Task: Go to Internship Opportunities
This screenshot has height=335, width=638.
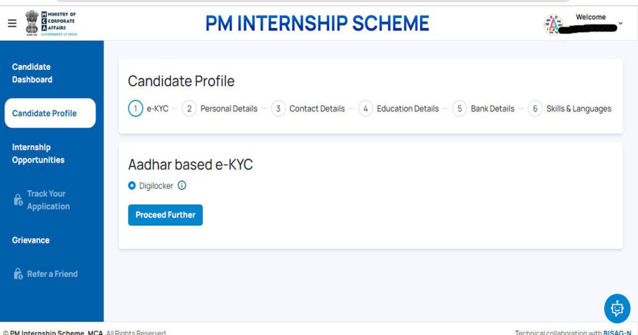Action: (38, 154)
